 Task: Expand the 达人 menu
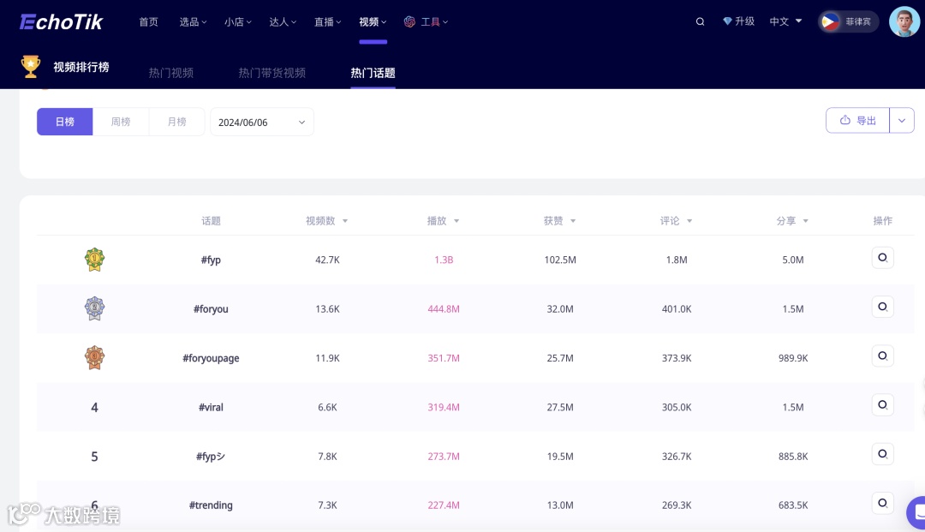tap(283, 21)
